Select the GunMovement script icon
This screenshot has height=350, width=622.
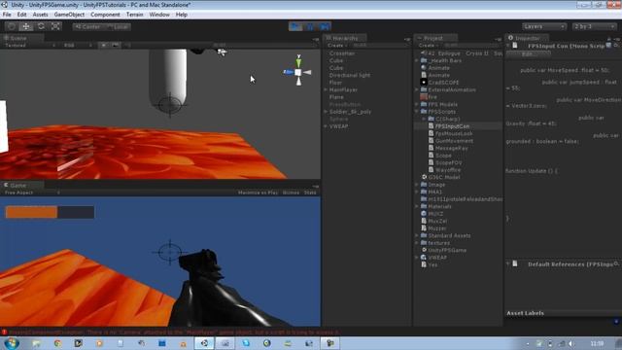(431, 141)
